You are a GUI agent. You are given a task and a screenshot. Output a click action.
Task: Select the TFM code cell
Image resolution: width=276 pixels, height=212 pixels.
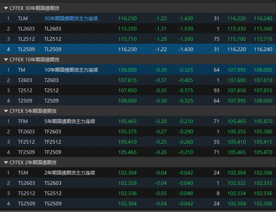tap(23, 121)
